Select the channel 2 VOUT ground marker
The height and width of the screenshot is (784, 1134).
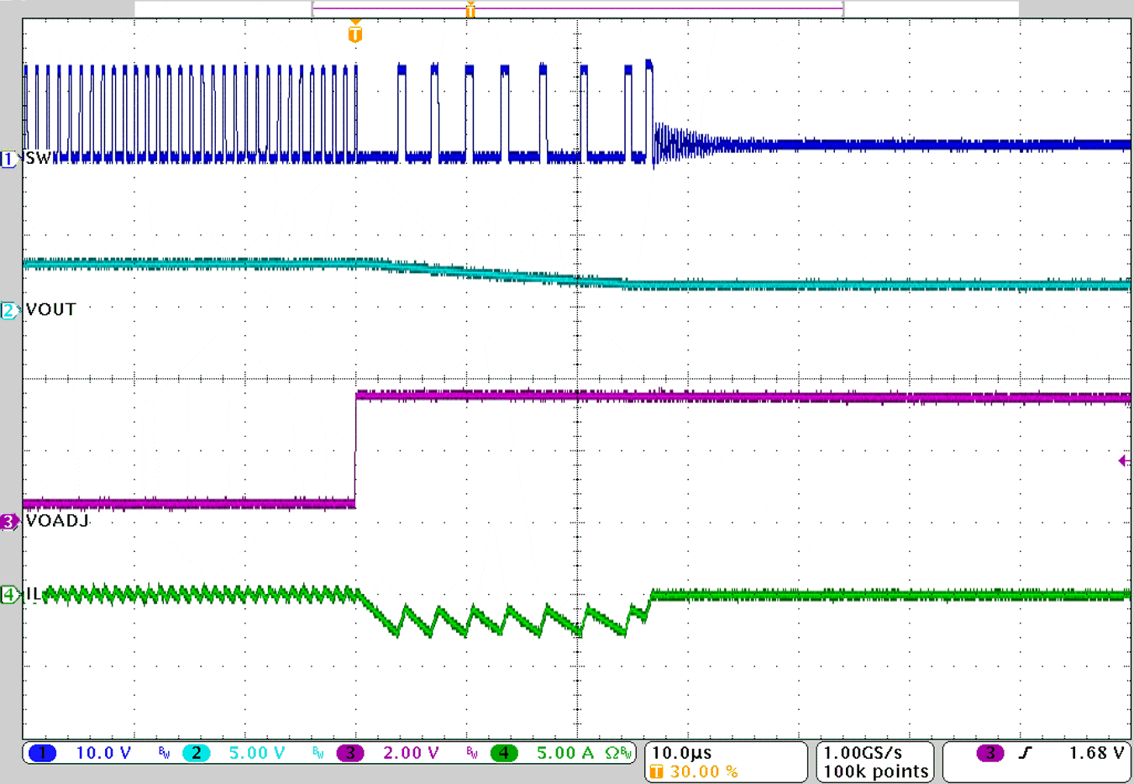(9, 311)
